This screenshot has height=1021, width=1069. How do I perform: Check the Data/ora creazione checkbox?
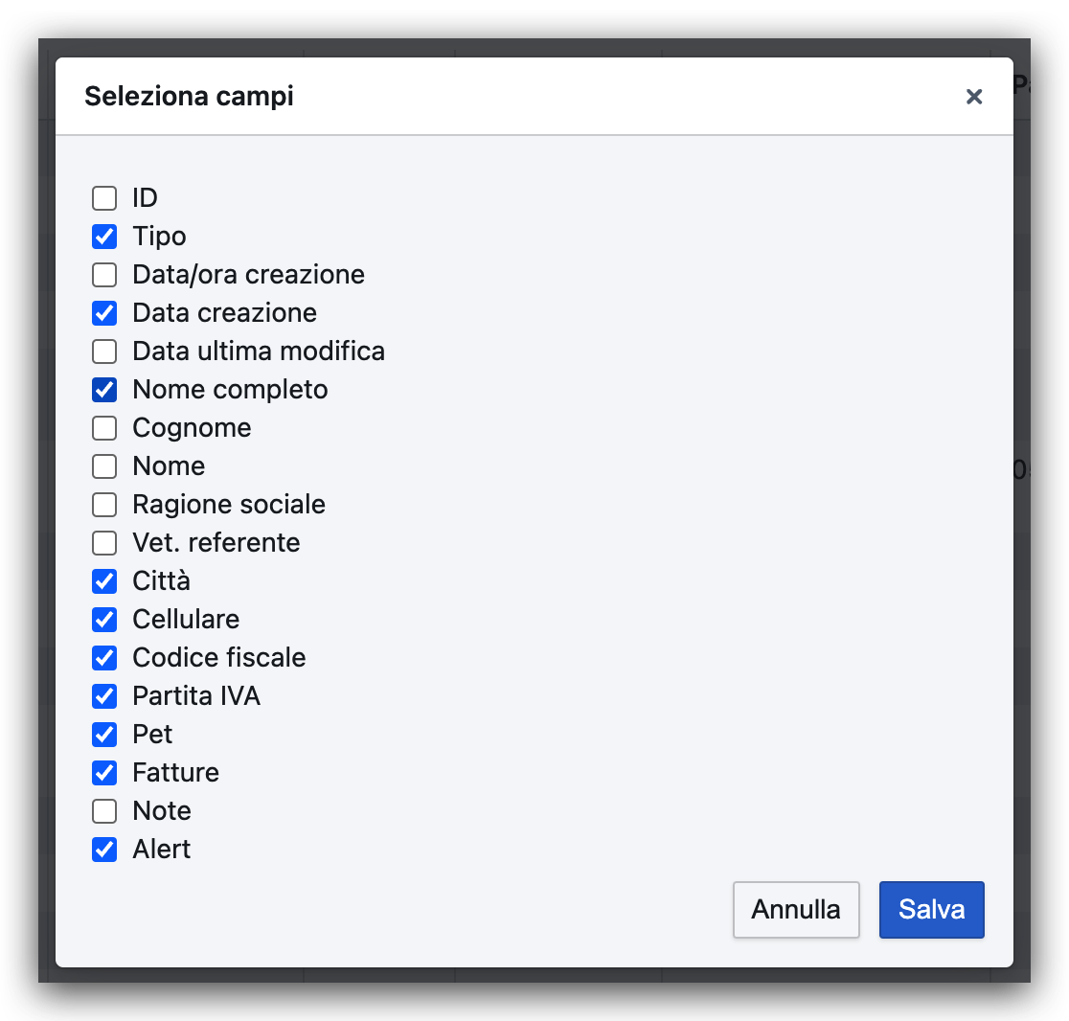coord(104,275)
